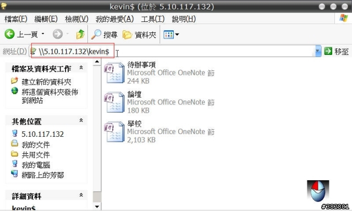
Task: Click sidebar scrollbar up arrow
Action: click(x=97, y=62)
